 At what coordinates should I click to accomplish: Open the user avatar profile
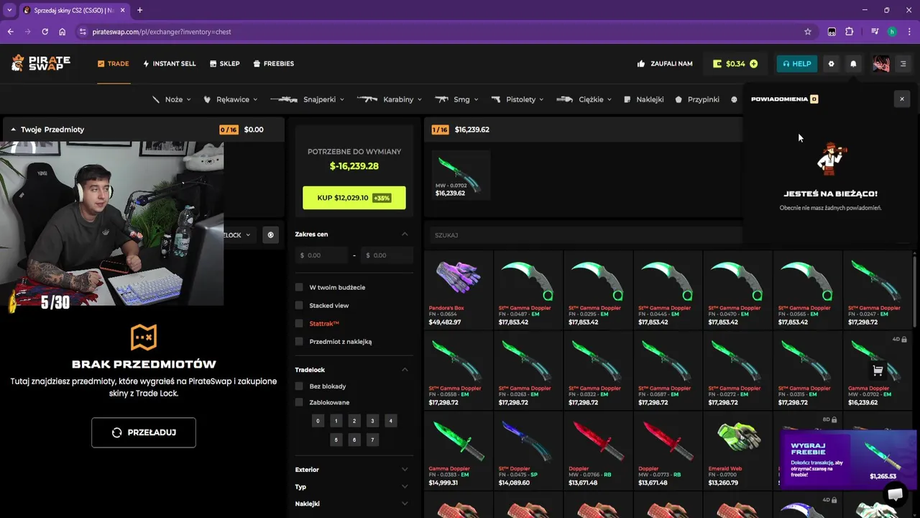[x=881, y=63]
